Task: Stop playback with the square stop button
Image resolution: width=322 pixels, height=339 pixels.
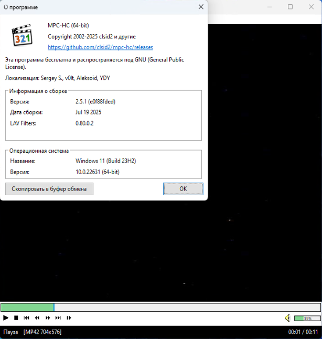Action: click(x=16, y=318)
